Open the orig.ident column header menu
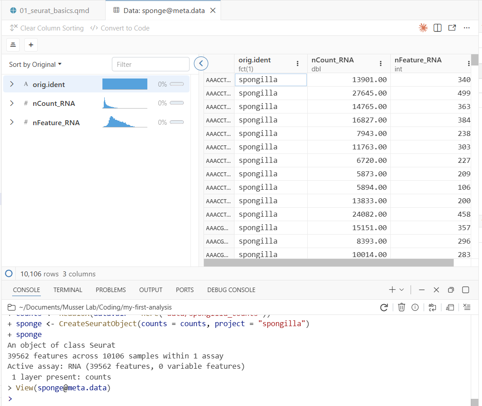482x406 pixels. coord(297,64)
